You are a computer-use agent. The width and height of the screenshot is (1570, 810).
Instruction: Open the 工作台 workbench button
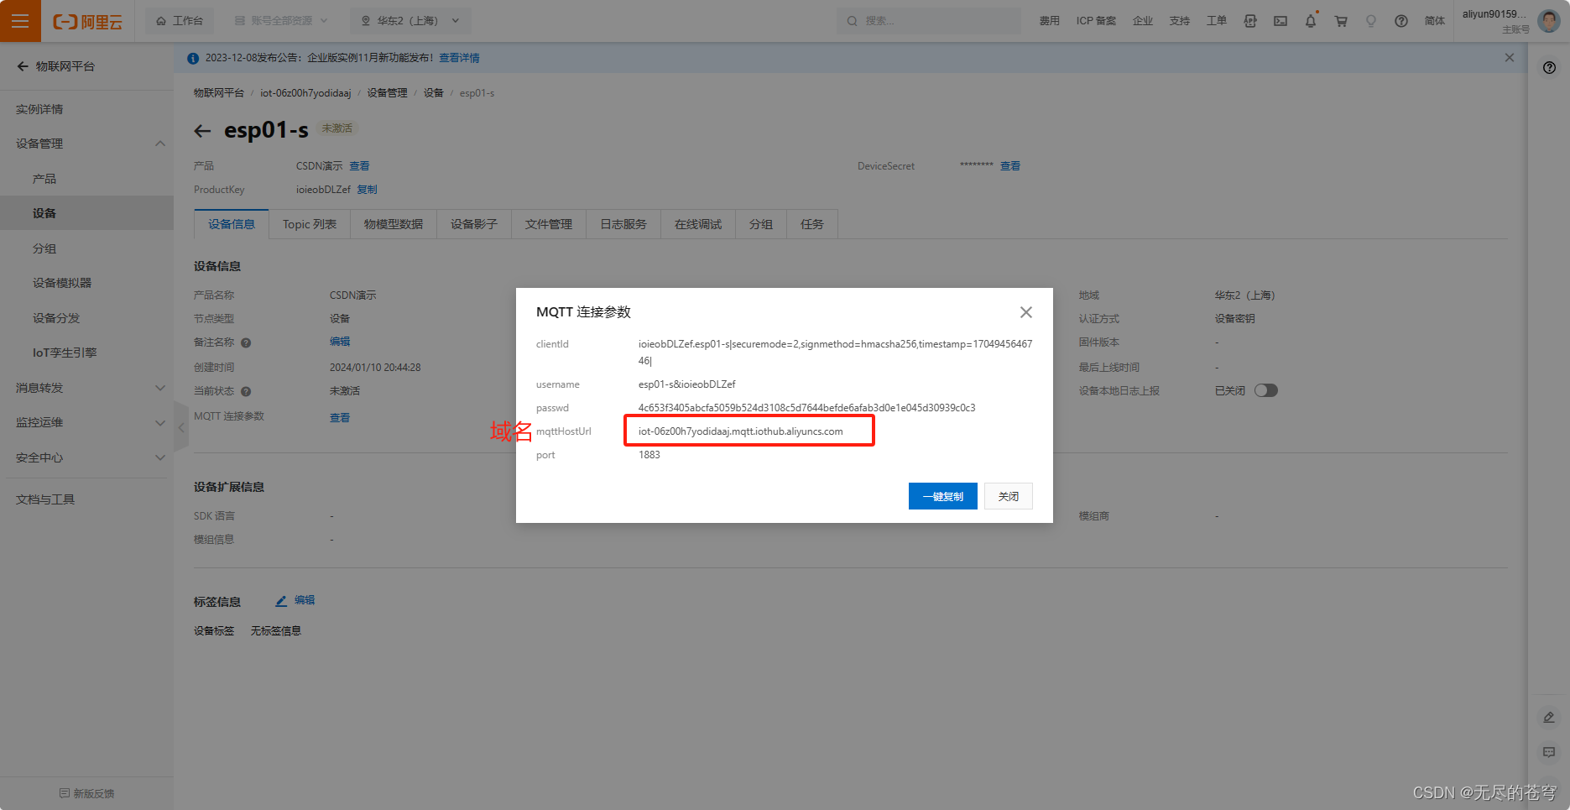180,21
